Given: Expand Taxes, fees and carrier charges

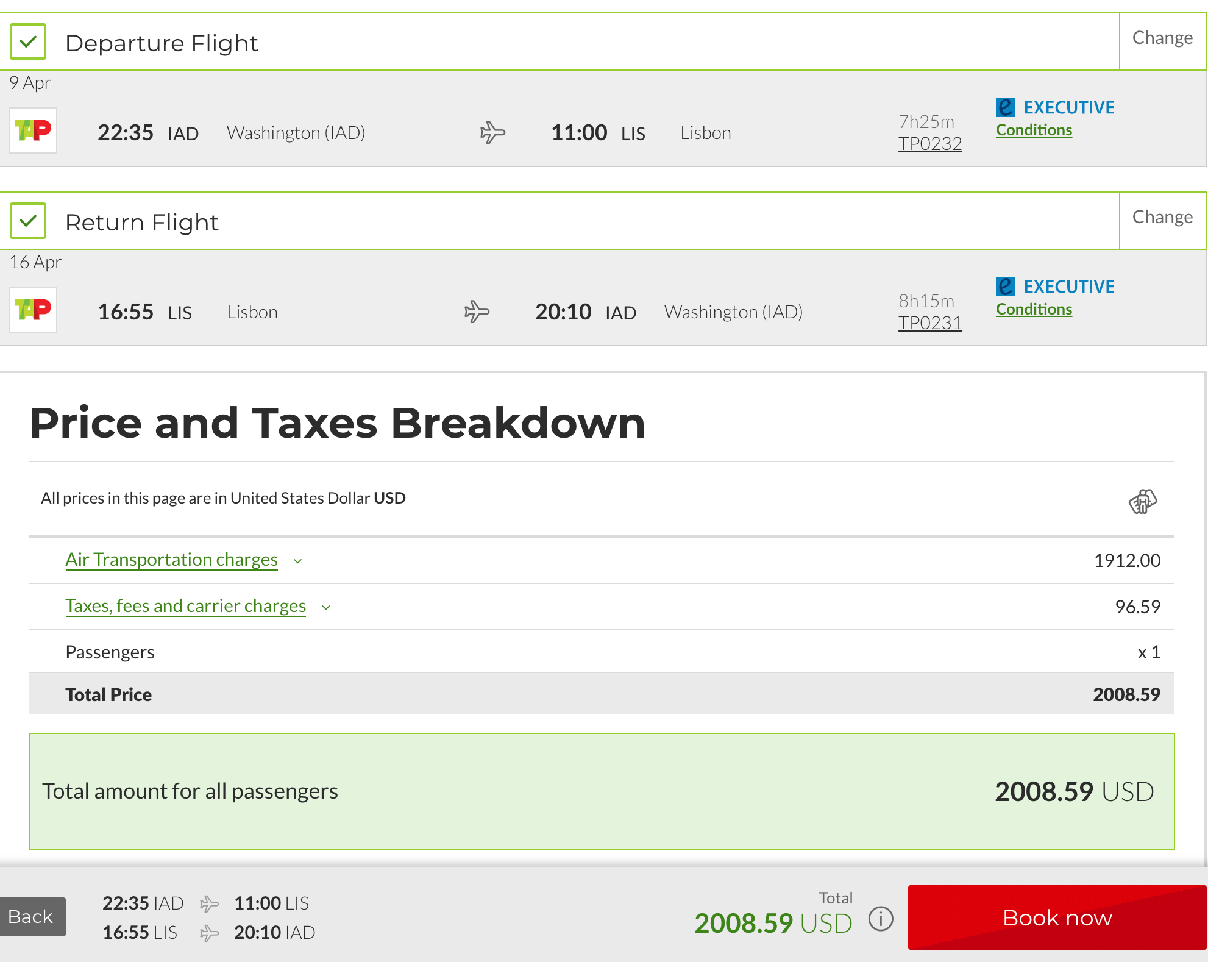Looking at the screenshot, I should pyautogui.click(x=185, y=606).
